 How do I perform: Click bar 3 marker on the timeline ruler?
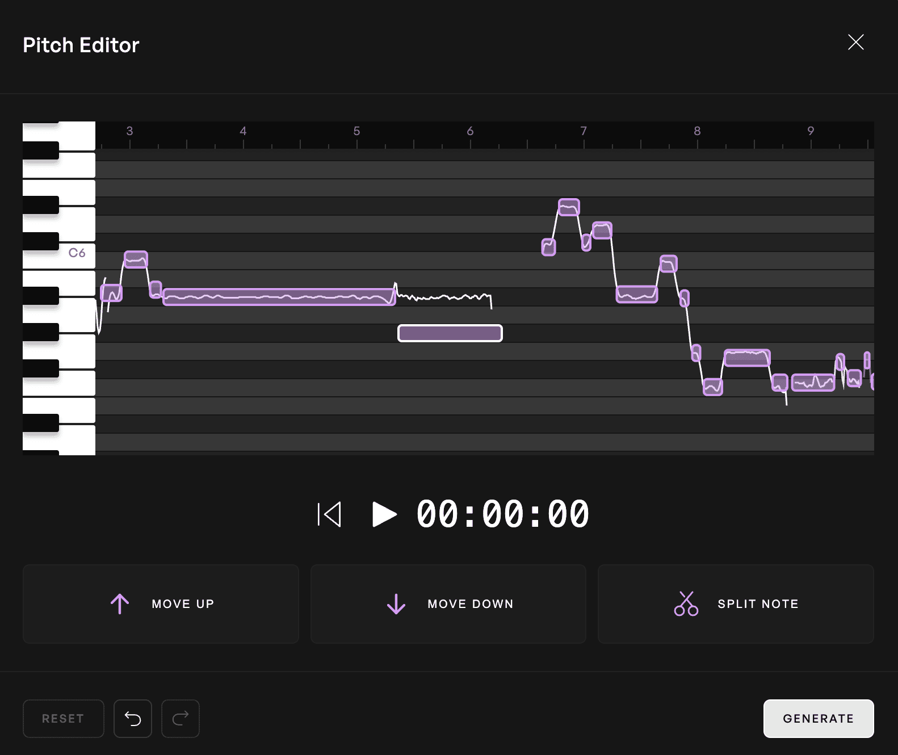coord(129,131)
